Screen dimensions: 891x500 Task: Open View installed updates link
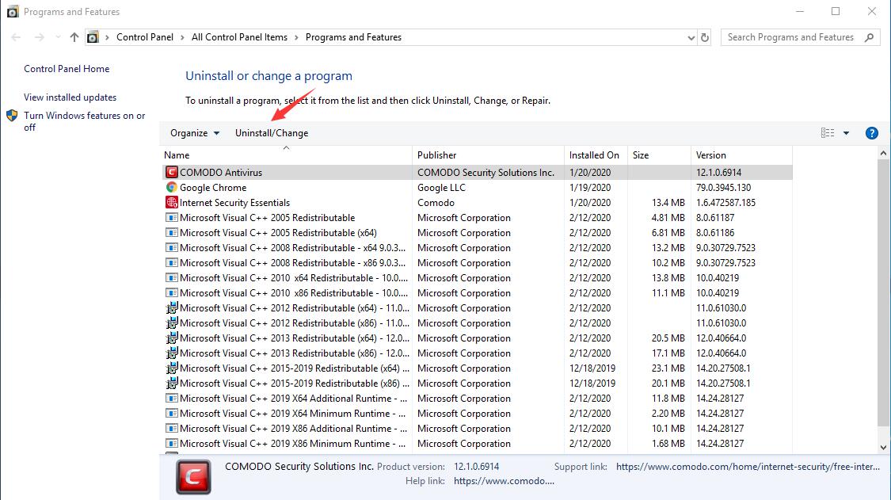[x=70, y=97]
